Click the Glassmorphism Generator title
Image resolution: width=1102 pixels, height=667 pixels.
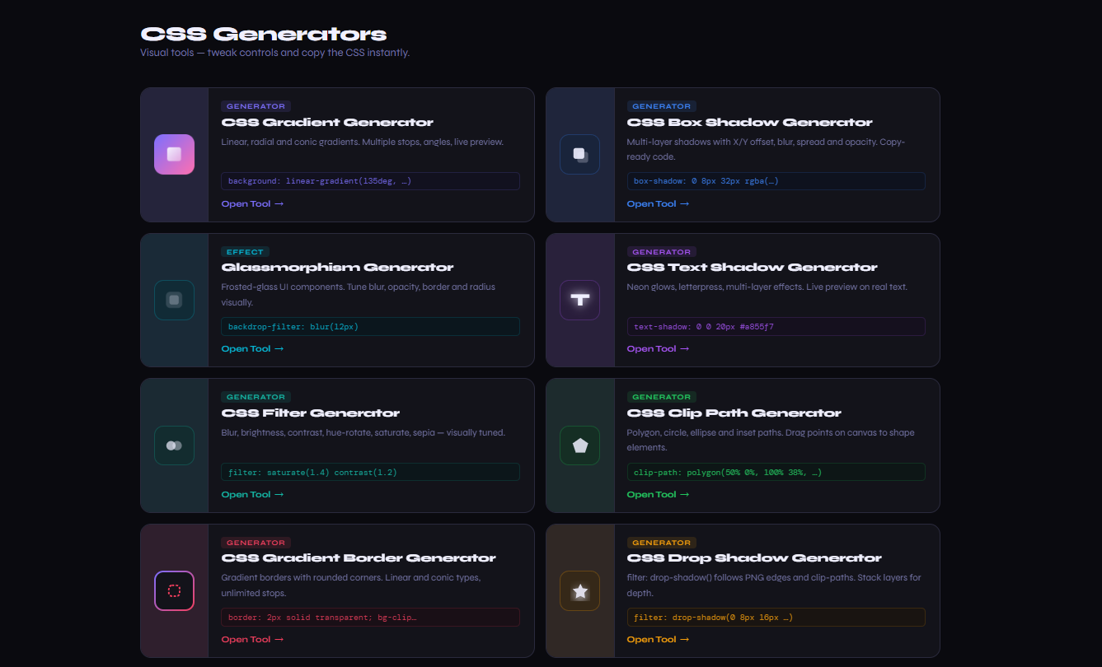tap(337, 268)
